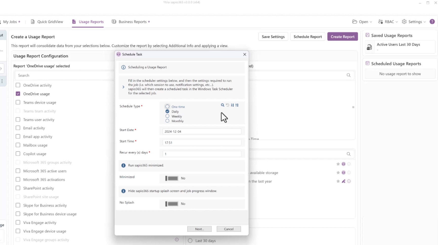Click the three-dot menu icon on left sidebar
This screenshot has height=245, width=438.
click(2, 81)
